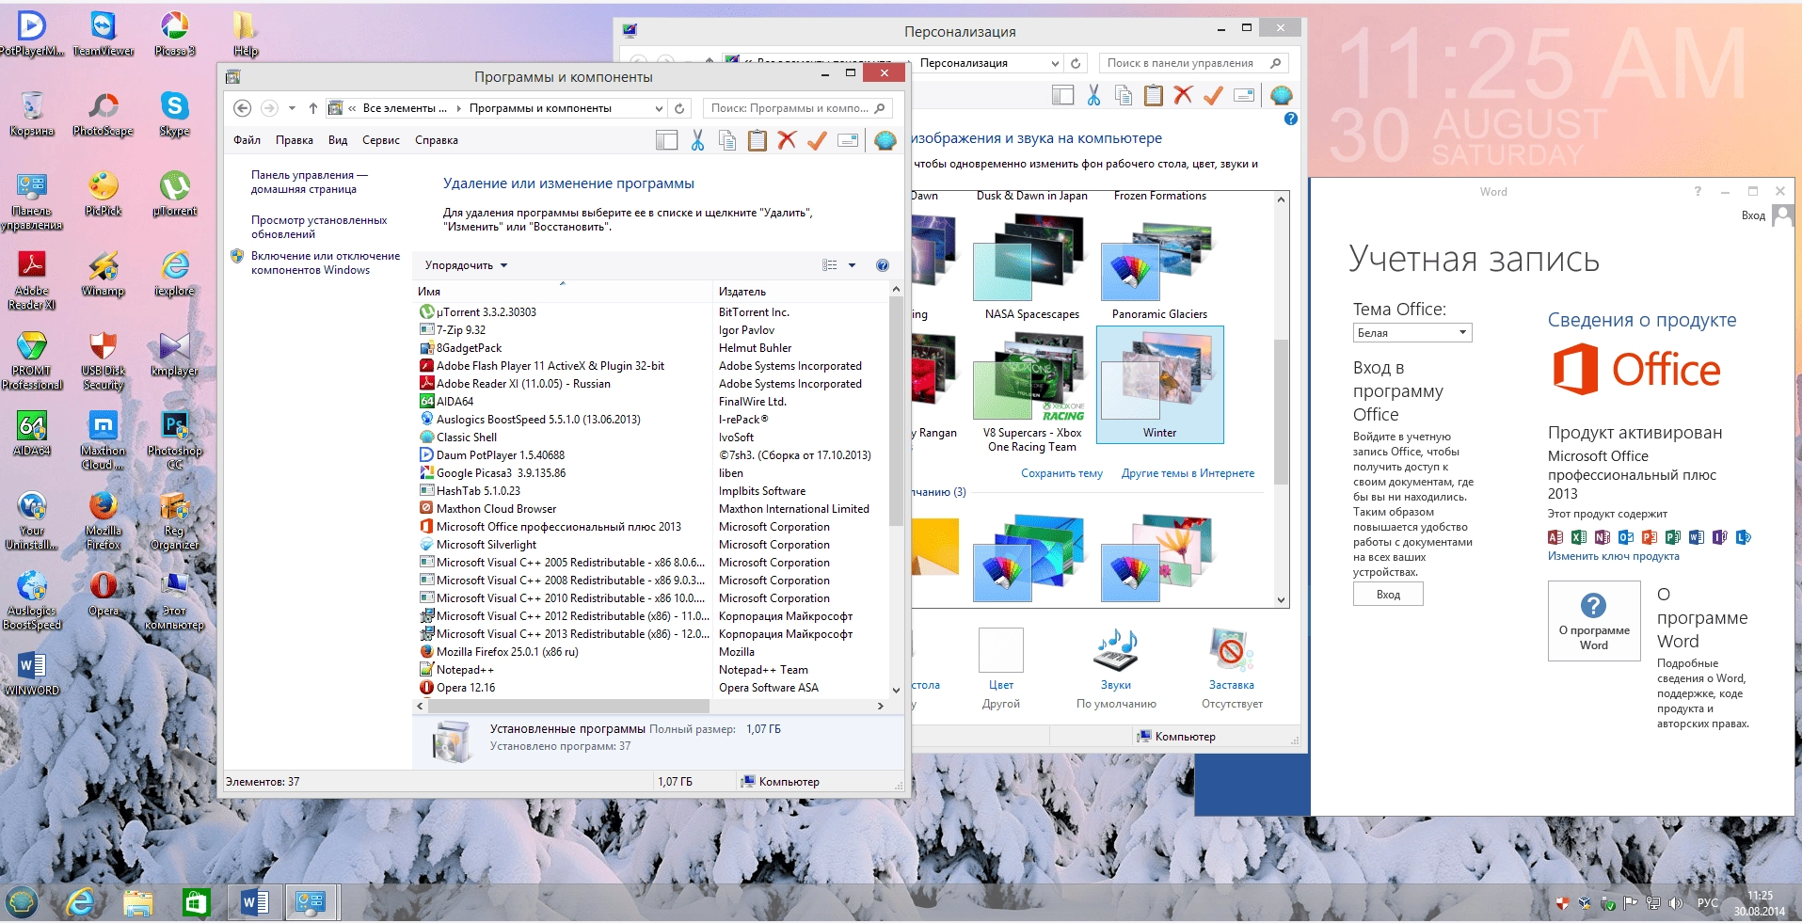Expand the 'Упорядочить' dropdown
Viewport: 1802px width, 923px height.
466,265
